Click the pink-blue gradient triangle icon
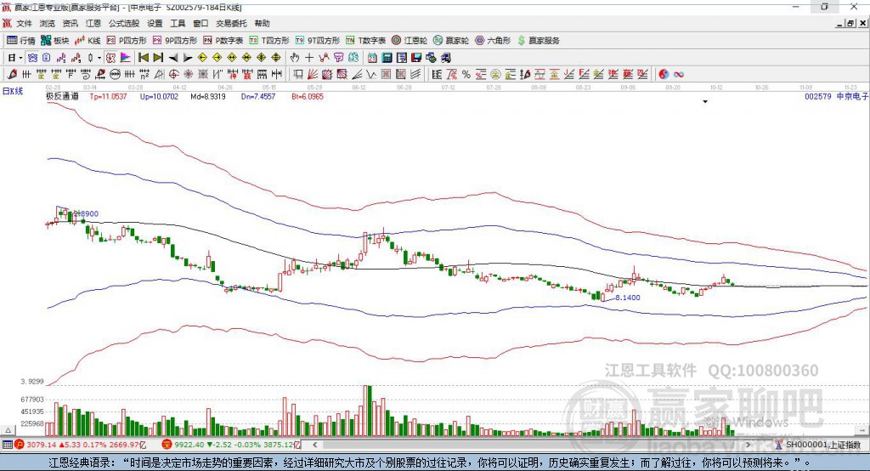The width and height of the screenshot is (870, 471). click(x=126, y=58)
